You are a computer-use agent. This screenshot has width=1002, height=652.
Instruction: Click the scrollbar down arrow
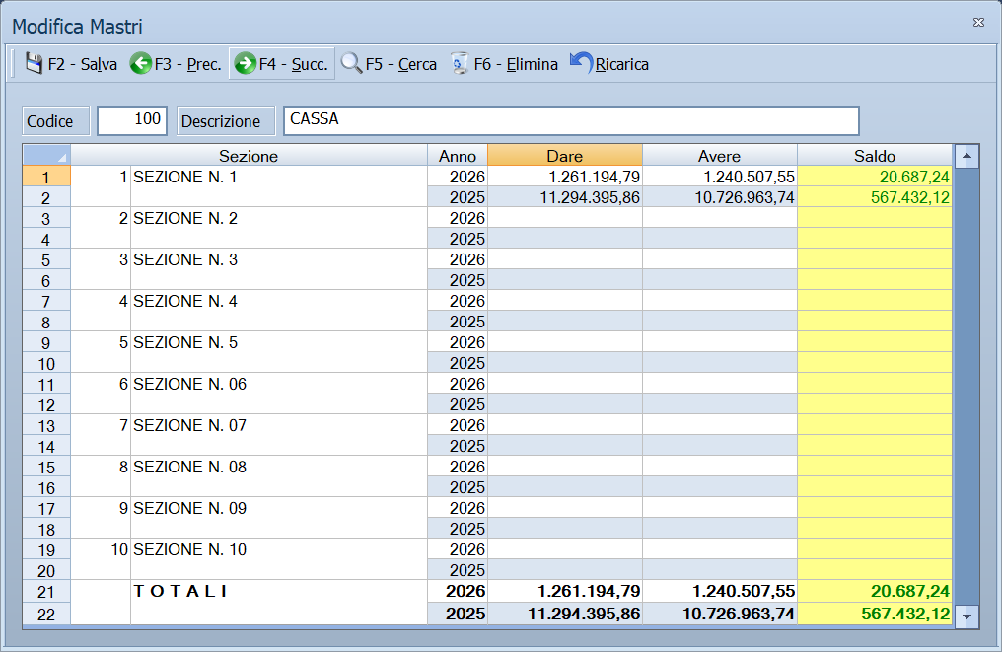coord(966,616)
